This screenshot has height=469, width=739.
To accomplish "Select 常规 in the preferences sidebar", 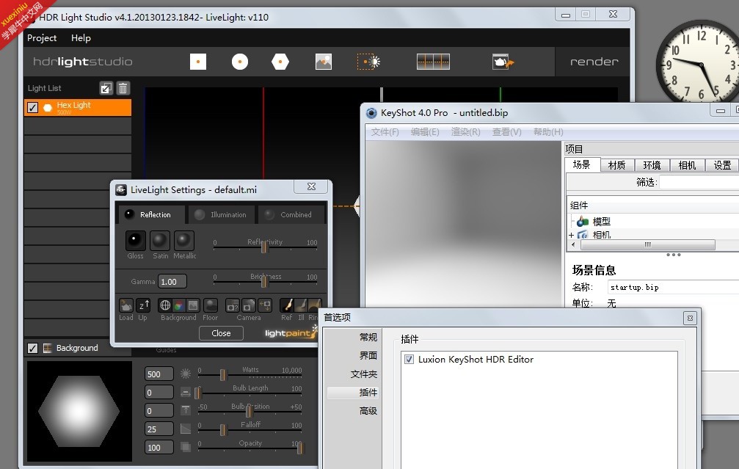I will (368, 338).
